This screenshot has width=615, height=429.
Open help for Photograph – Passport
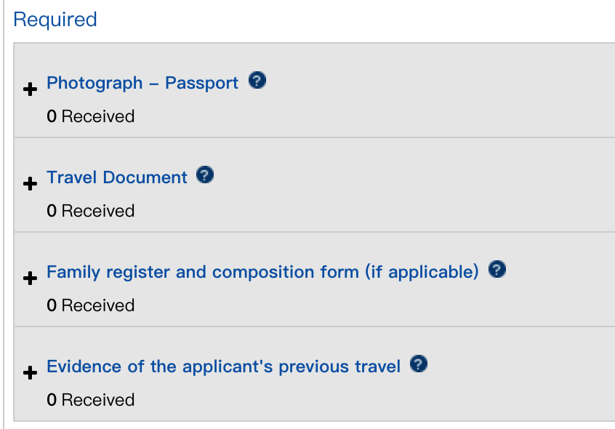click(x=257, y=81)
